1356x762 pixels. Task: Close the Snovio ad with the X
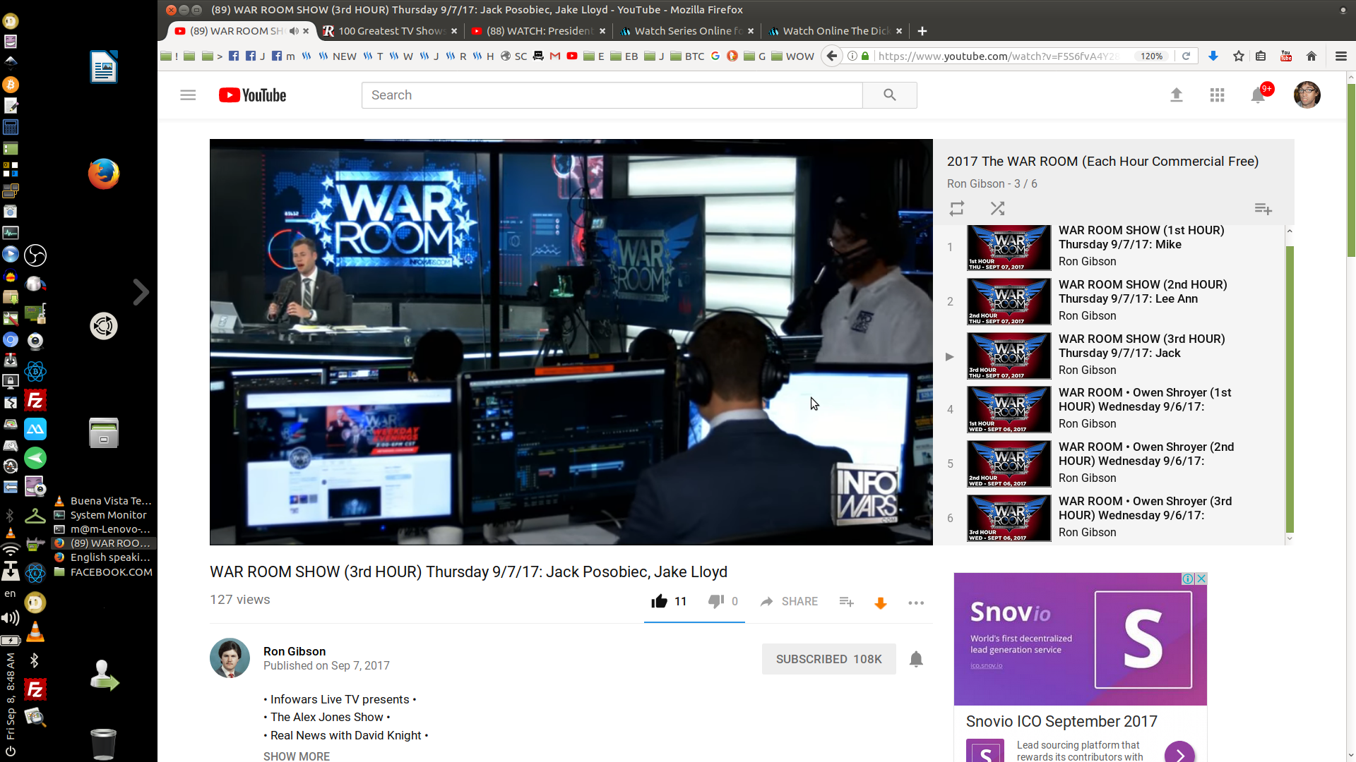pyautogui.click(x=1201, y=579)
